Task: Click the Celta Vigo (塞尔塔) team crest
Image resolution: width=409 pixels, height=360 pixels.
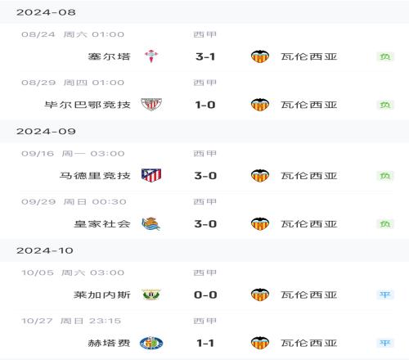Action: coord(151,56)
